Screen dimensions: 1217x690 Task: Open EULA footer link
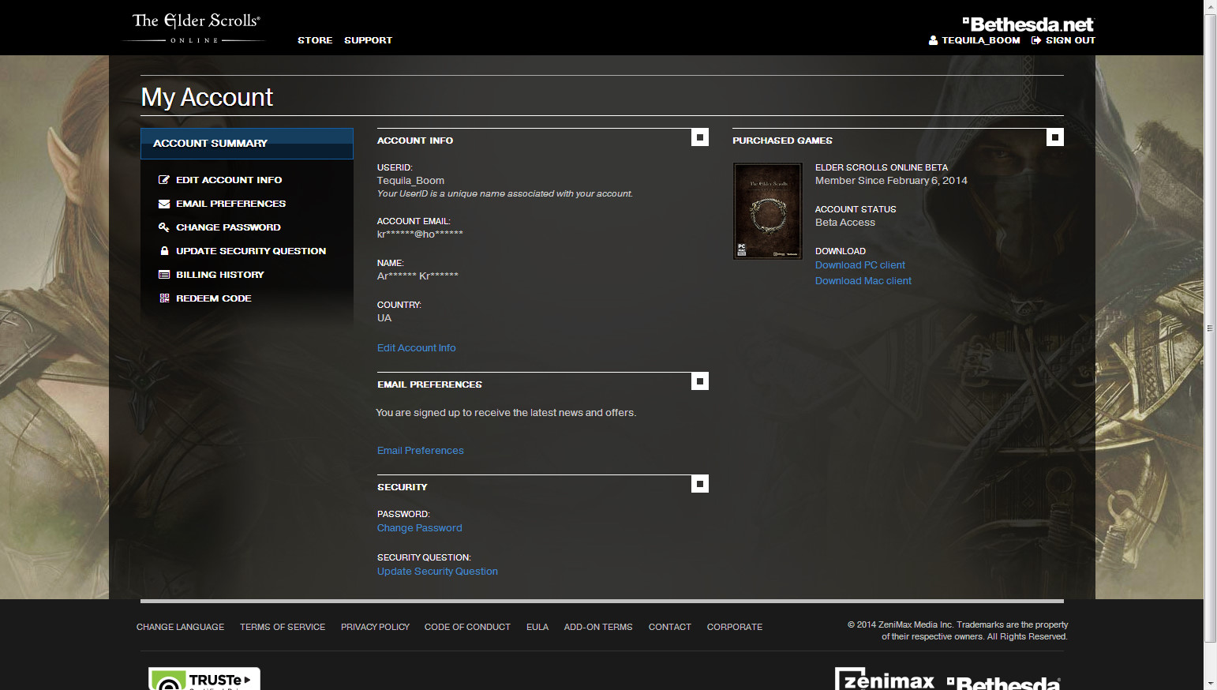tap(537, 627)
